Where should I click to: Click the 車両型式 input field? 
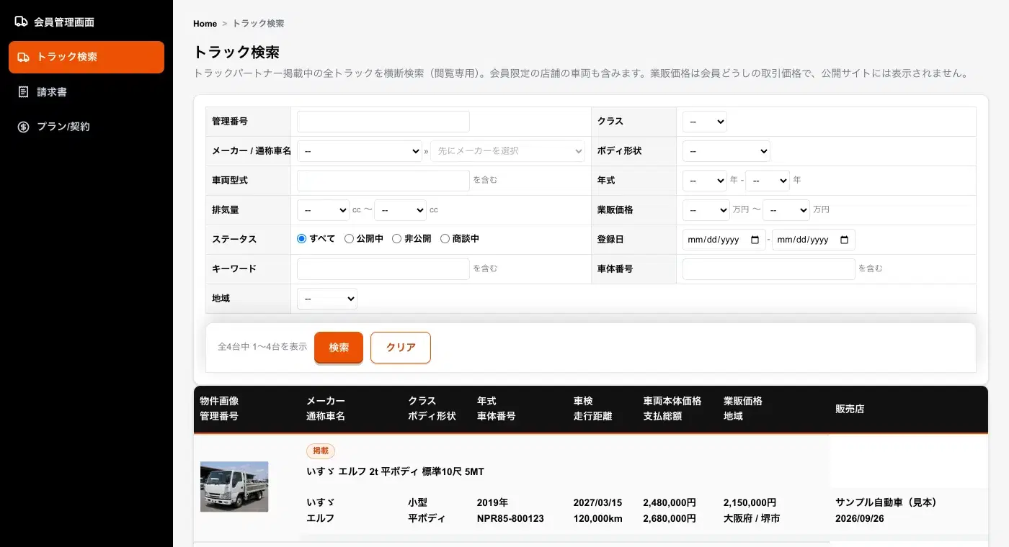[383, 180]
